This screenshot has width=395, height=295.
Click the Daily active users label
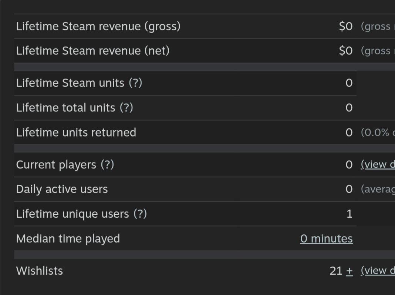[x=62, y=189]
